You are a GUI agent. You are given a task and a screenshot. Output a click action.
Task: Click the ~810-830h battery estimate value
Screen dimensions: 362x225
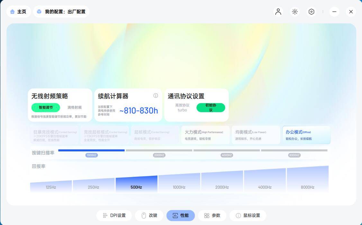(139, 111)
